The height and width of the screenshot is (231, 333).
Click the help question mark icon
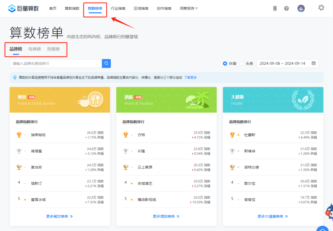[286, 8]
